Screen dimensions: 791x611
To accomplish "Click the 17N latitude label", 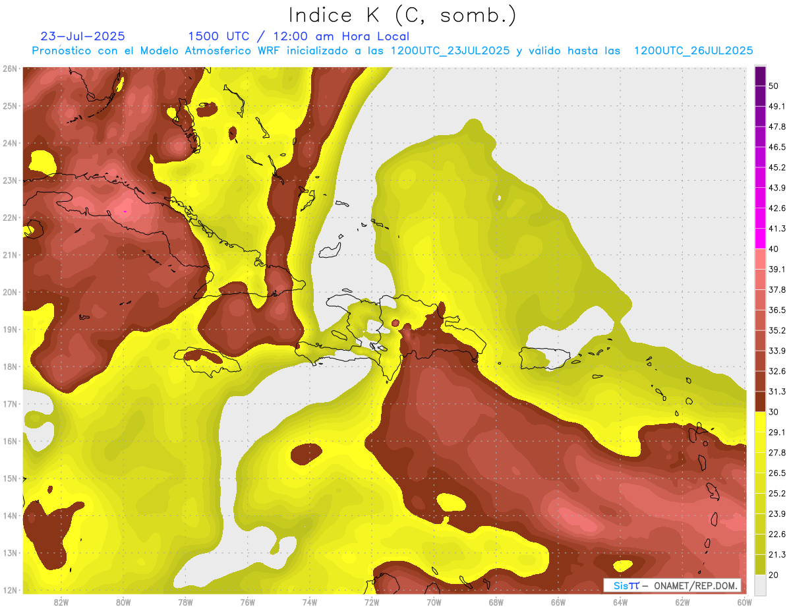I will (x=10, y=403).
